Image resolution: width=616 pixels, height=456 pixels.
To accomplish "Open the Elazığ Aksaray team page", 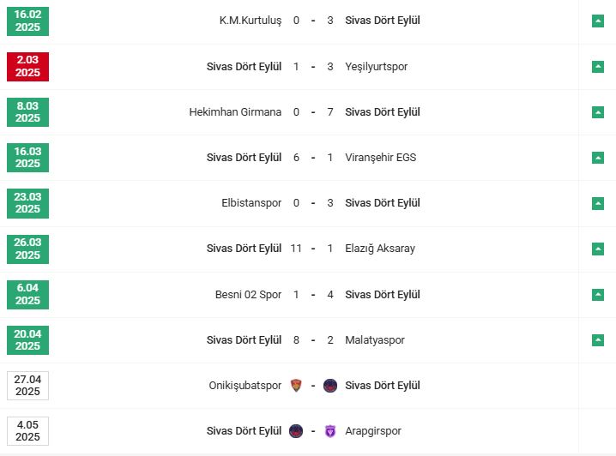I will click(x=379, y=249).
